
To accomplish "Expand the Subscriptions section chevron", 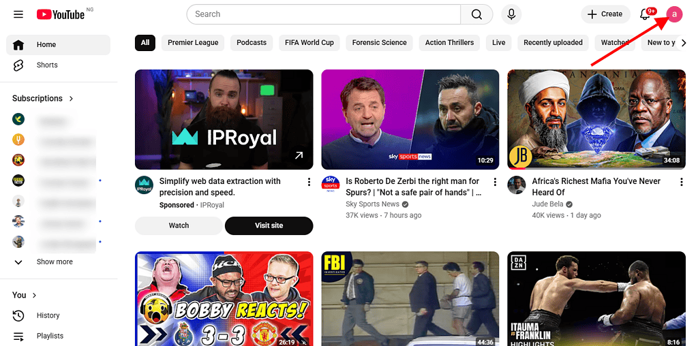I will 71,99.
